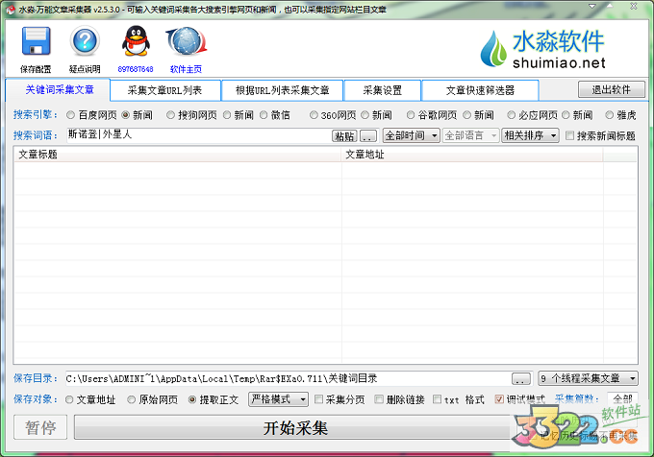Click the 文章标题 column header

[178, 155]
